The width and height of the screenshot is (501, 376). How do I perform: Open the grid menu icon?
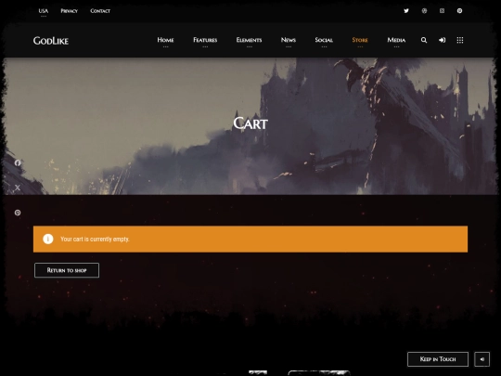460,40
